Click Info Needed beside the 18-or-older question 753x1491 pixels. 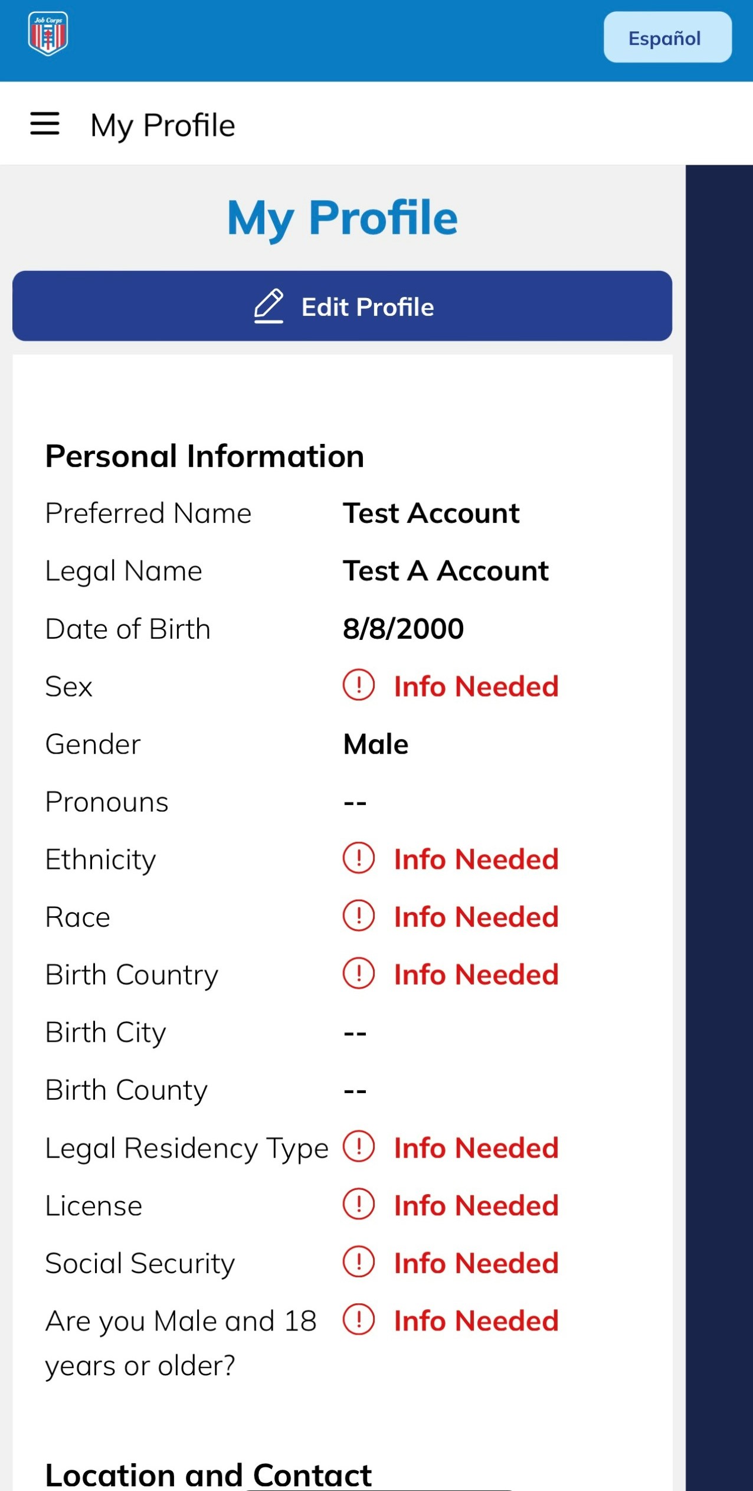(x=475, y=1320)
